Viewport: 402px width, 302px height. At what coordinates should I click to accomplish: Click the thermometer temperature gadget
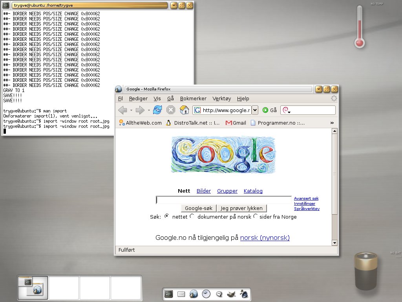point(360,27)
